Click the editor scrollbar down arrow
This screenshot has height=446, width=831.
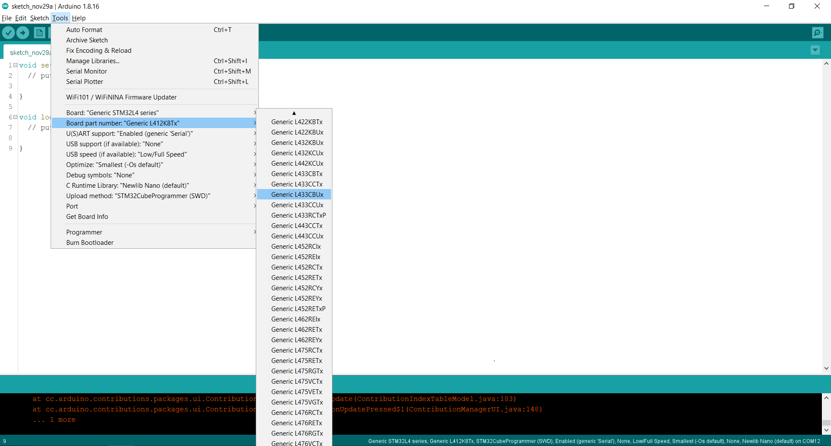pyautogui.click(x=826, y=369)
